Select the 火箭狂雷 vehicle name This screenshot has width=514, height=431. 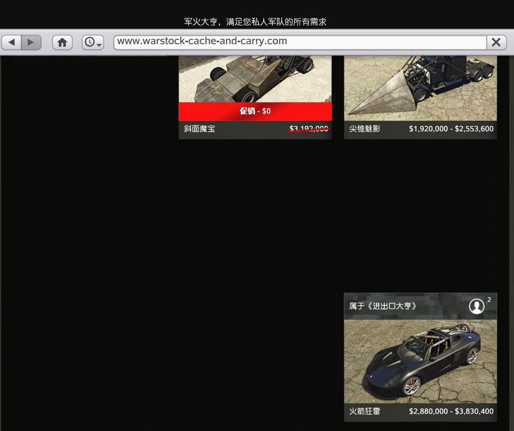[365, 411]
